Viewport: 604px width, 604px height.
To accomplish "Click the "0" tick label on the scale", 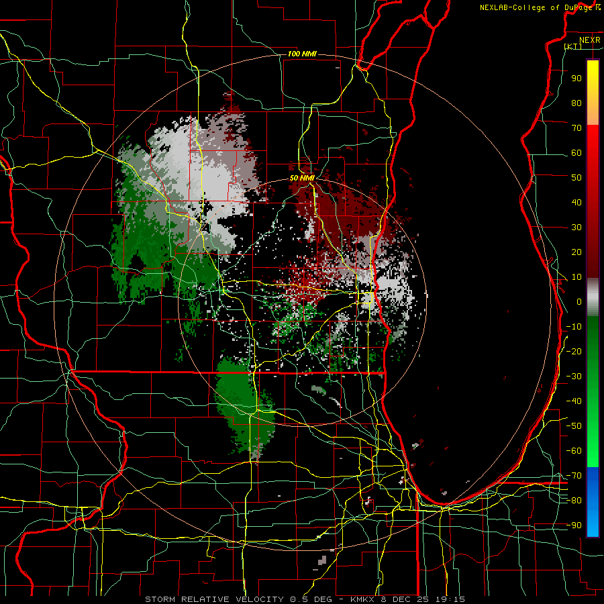I will coord(579,302).
